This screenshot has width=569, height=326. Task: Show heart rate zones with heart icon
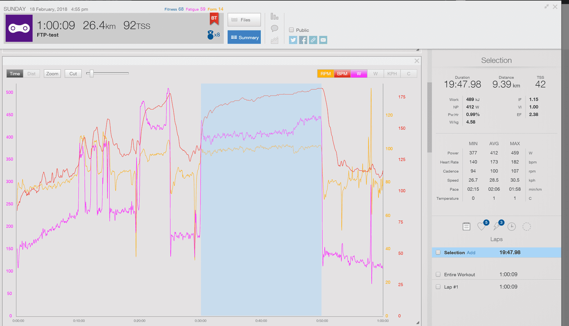click(x=482, y=226)
